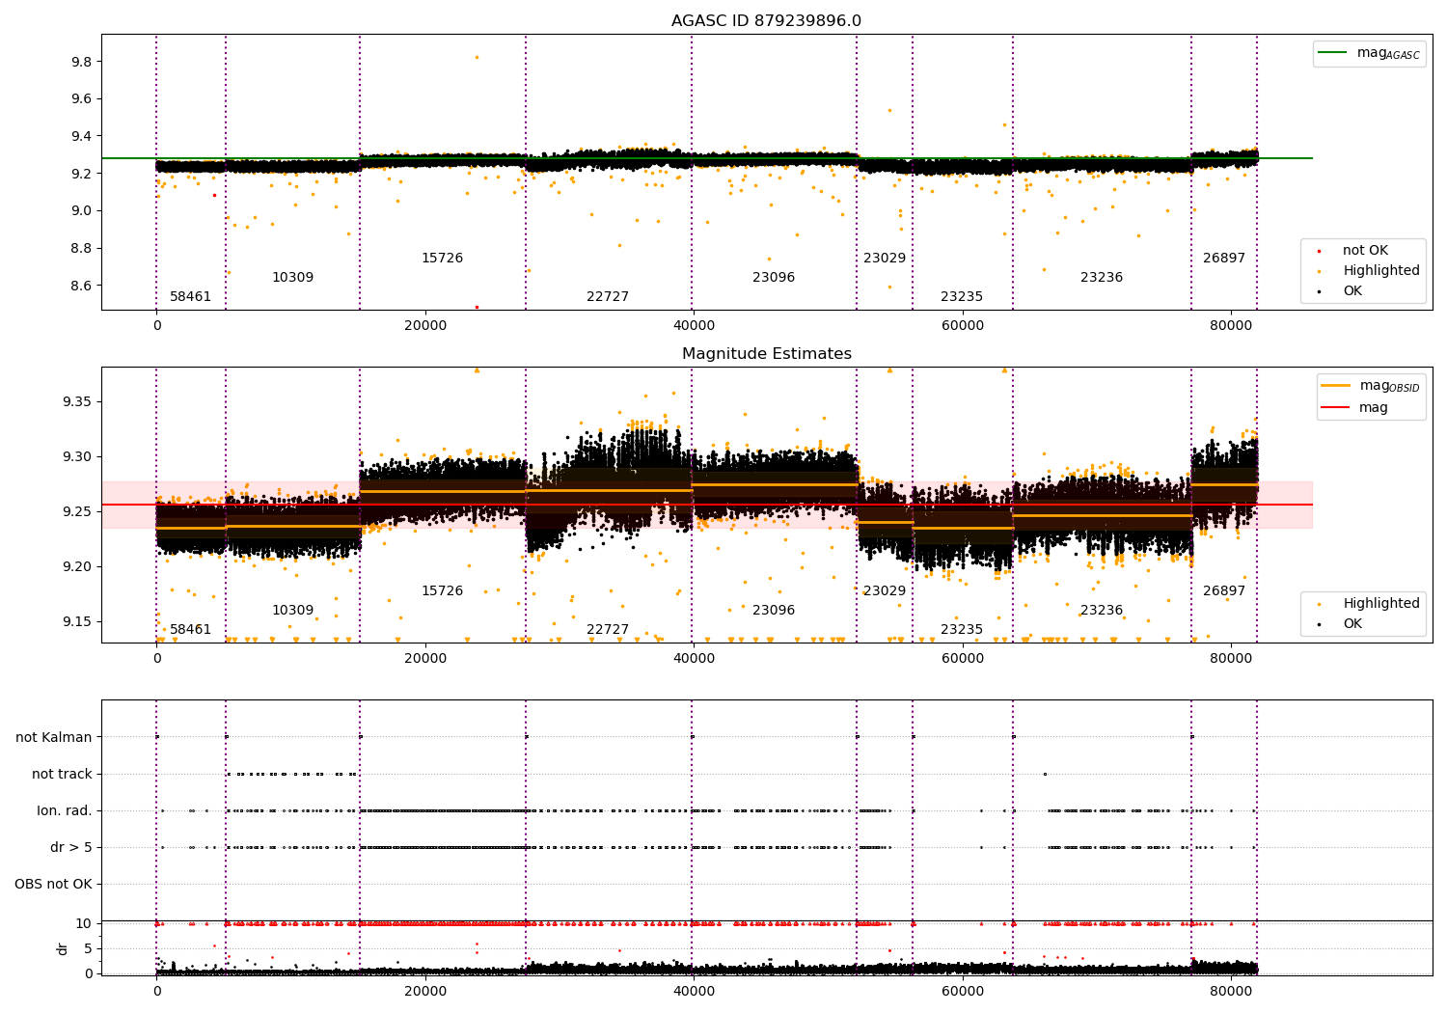Click the 9.8 y-axis tick label

click(x=81, y=62)
